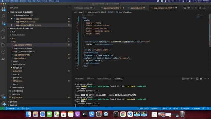Click the editor vertical scrollbar

pos(210,30)
